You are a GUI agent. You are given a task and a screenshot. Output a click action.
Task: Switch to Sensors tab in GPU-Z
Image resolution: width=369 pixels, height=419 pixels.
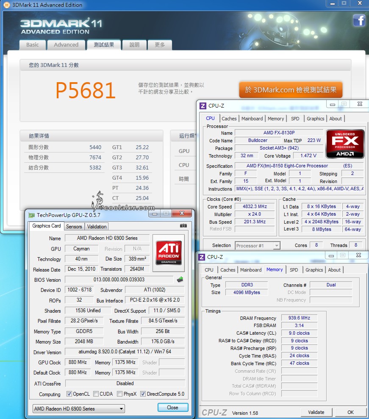[74, 227]
